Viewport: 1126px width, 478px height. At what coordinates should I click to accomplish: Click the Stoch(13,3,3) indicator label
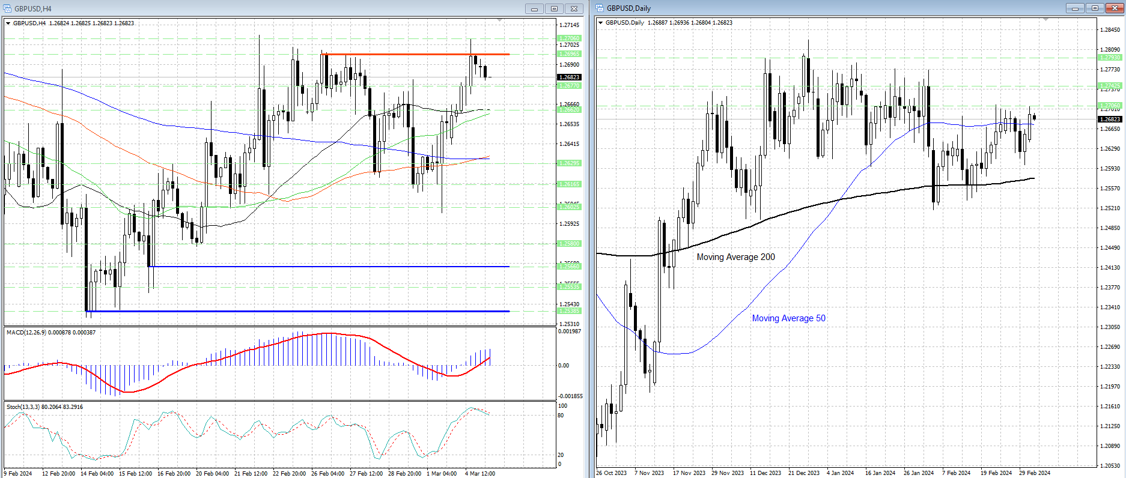[45, 407]
